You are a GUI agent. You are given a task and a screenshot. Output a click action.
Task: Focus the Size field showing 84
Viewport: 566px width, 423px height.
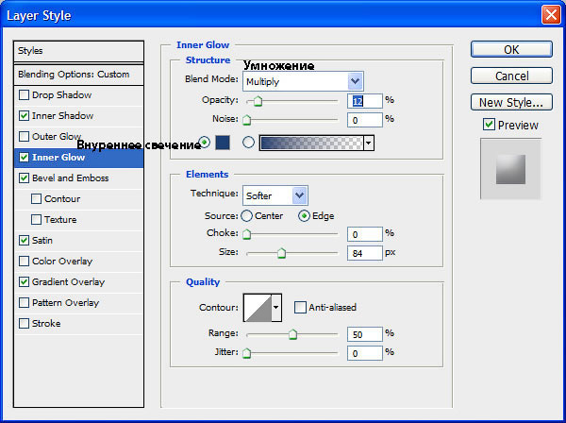tap(364, 253)
